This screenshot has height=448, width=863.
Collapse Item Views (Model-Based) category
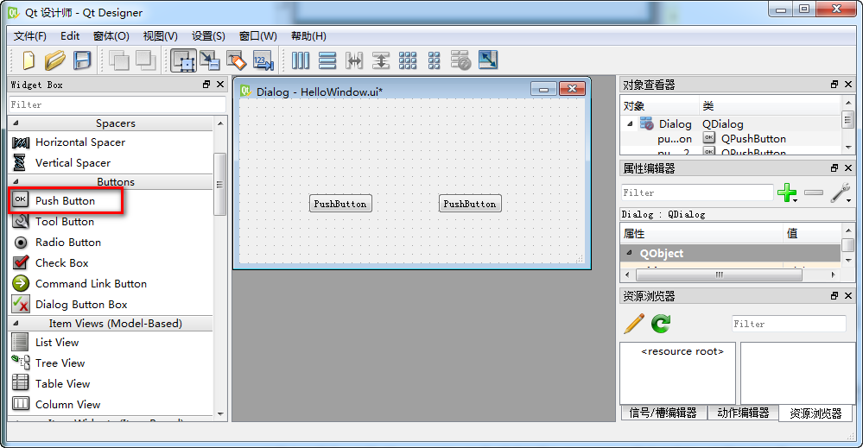pos(16,323)
